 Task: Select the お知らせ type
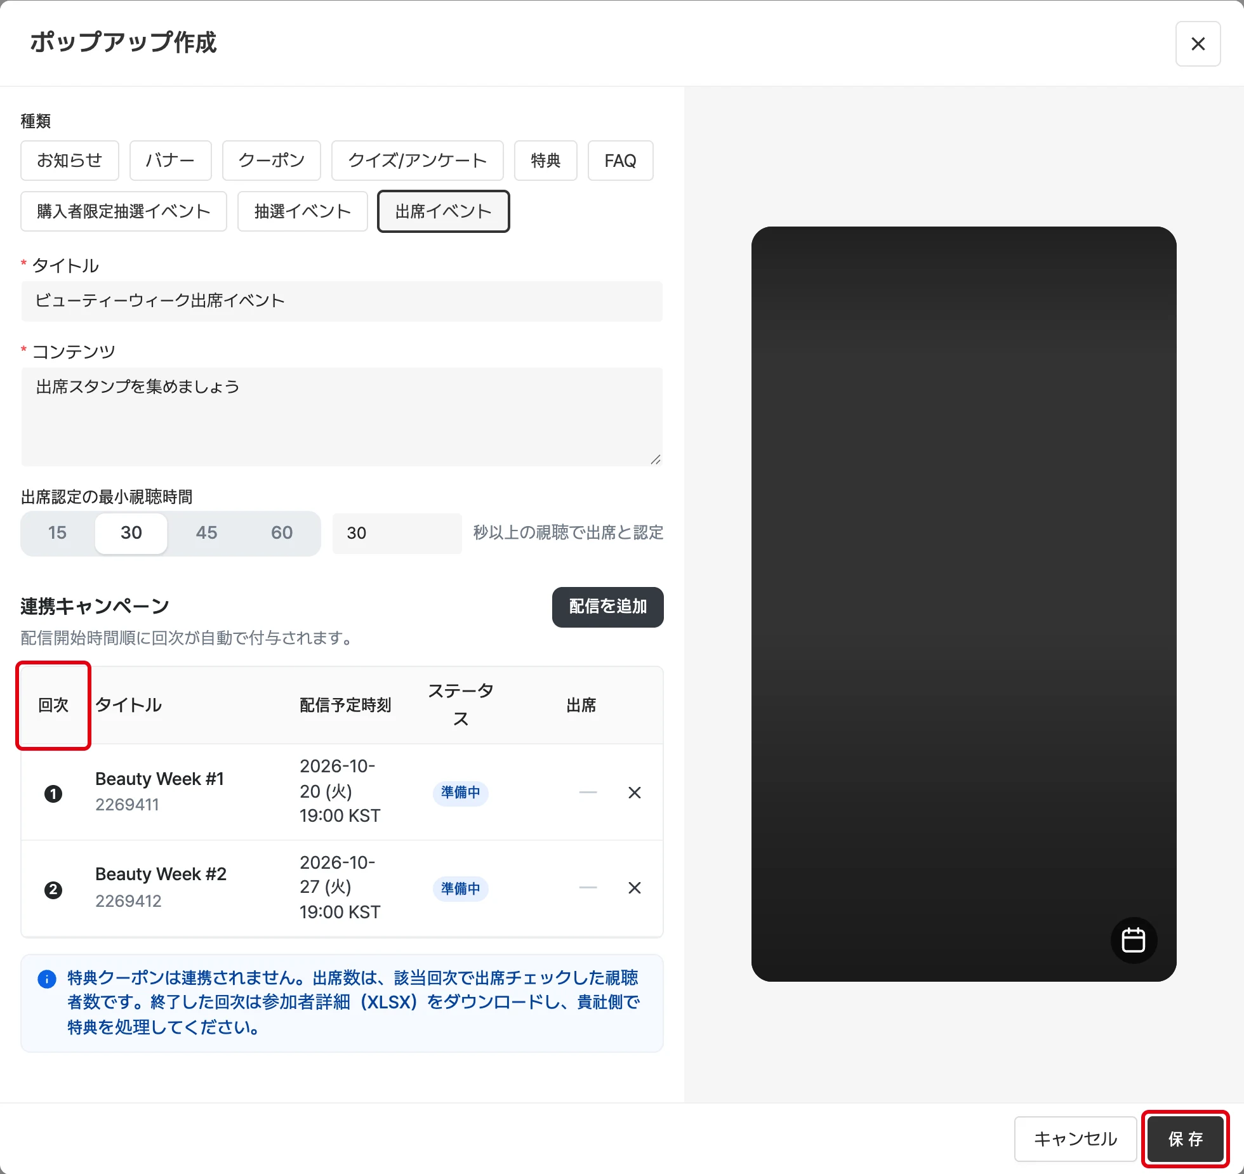pos(70,161)
